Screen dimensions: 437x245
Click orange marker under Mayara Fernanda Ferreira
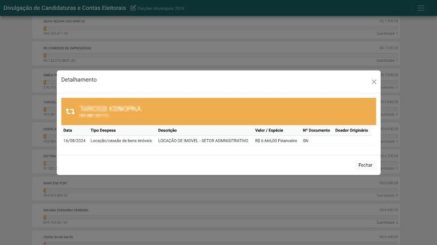pos(45,217)
